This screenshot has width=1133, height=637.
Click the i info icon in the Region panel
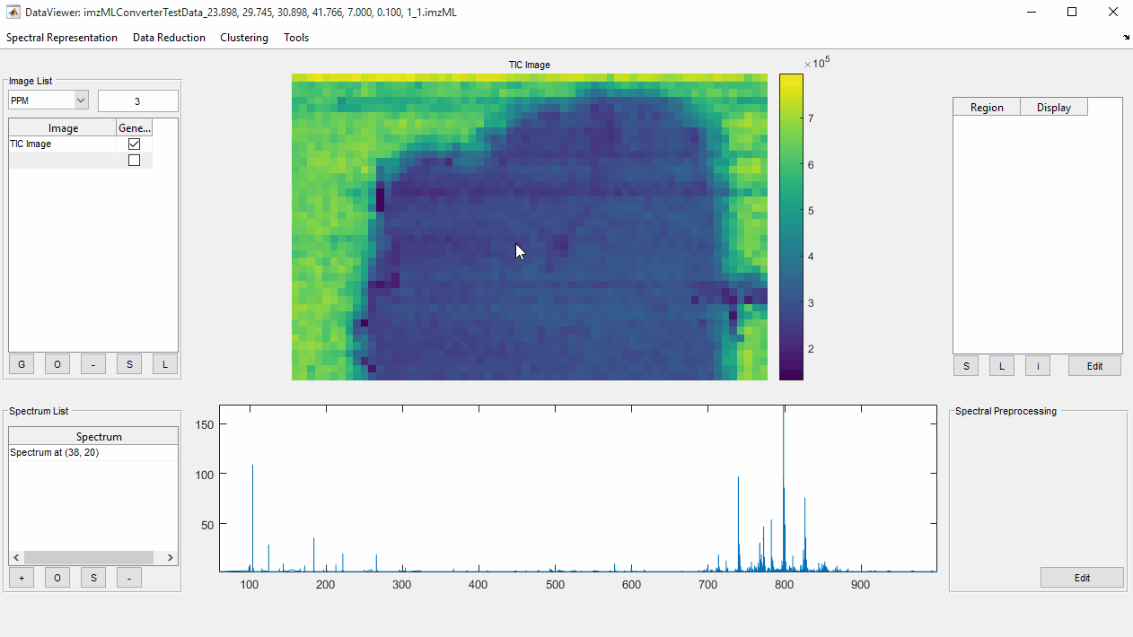pyautogui.click(x=1037, y=365)
